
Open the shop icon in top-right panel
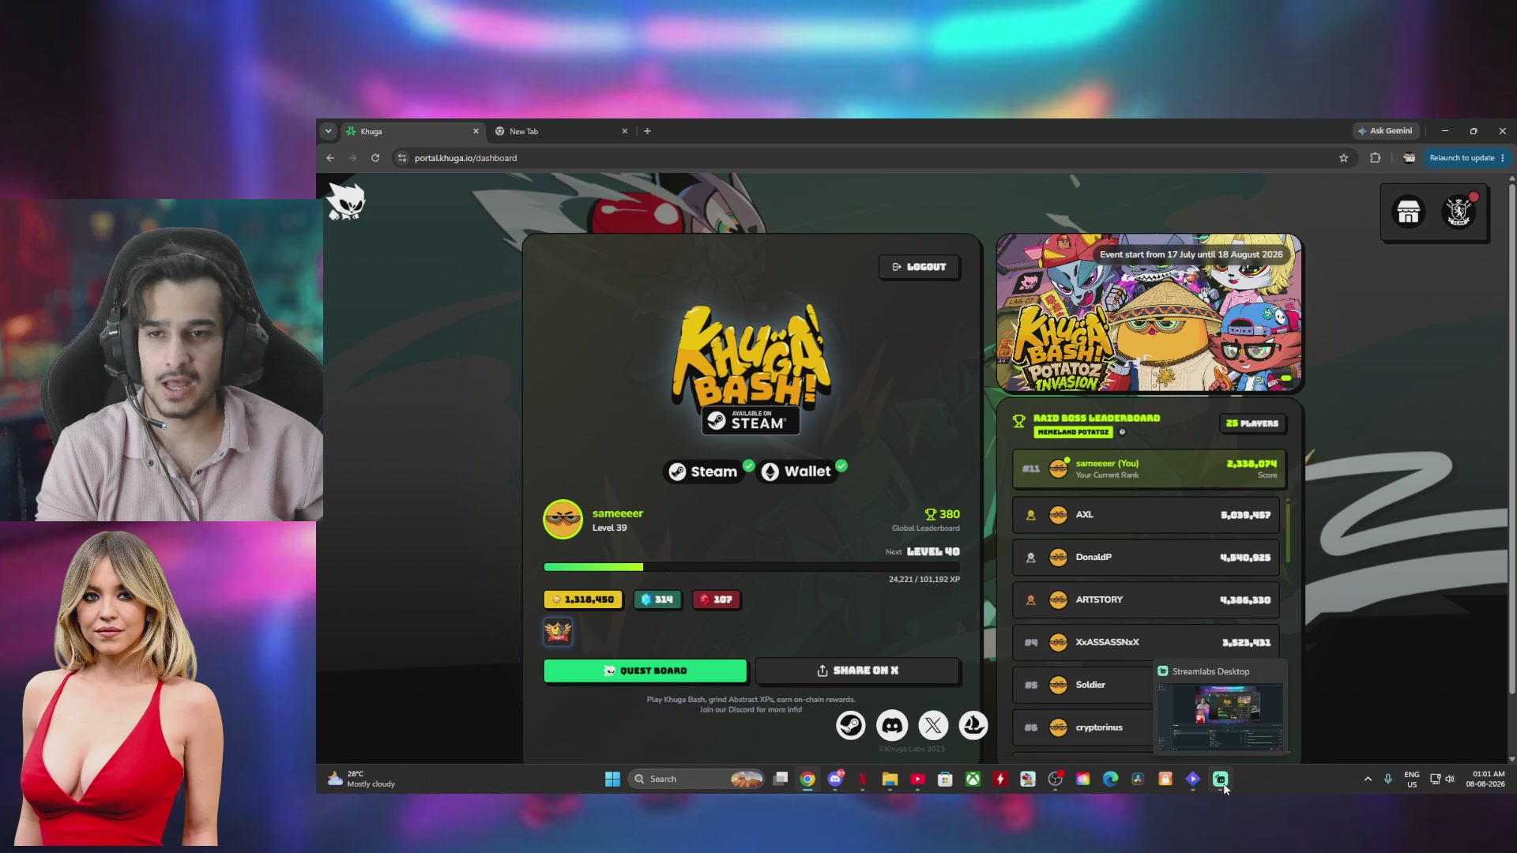click(x=1408, y=212)
